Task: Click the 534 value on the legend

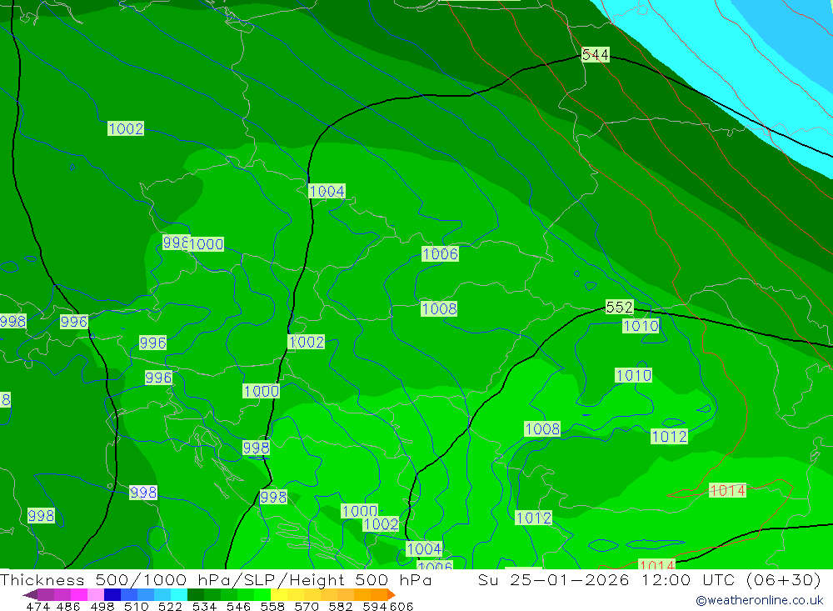Action: point(204,606)
